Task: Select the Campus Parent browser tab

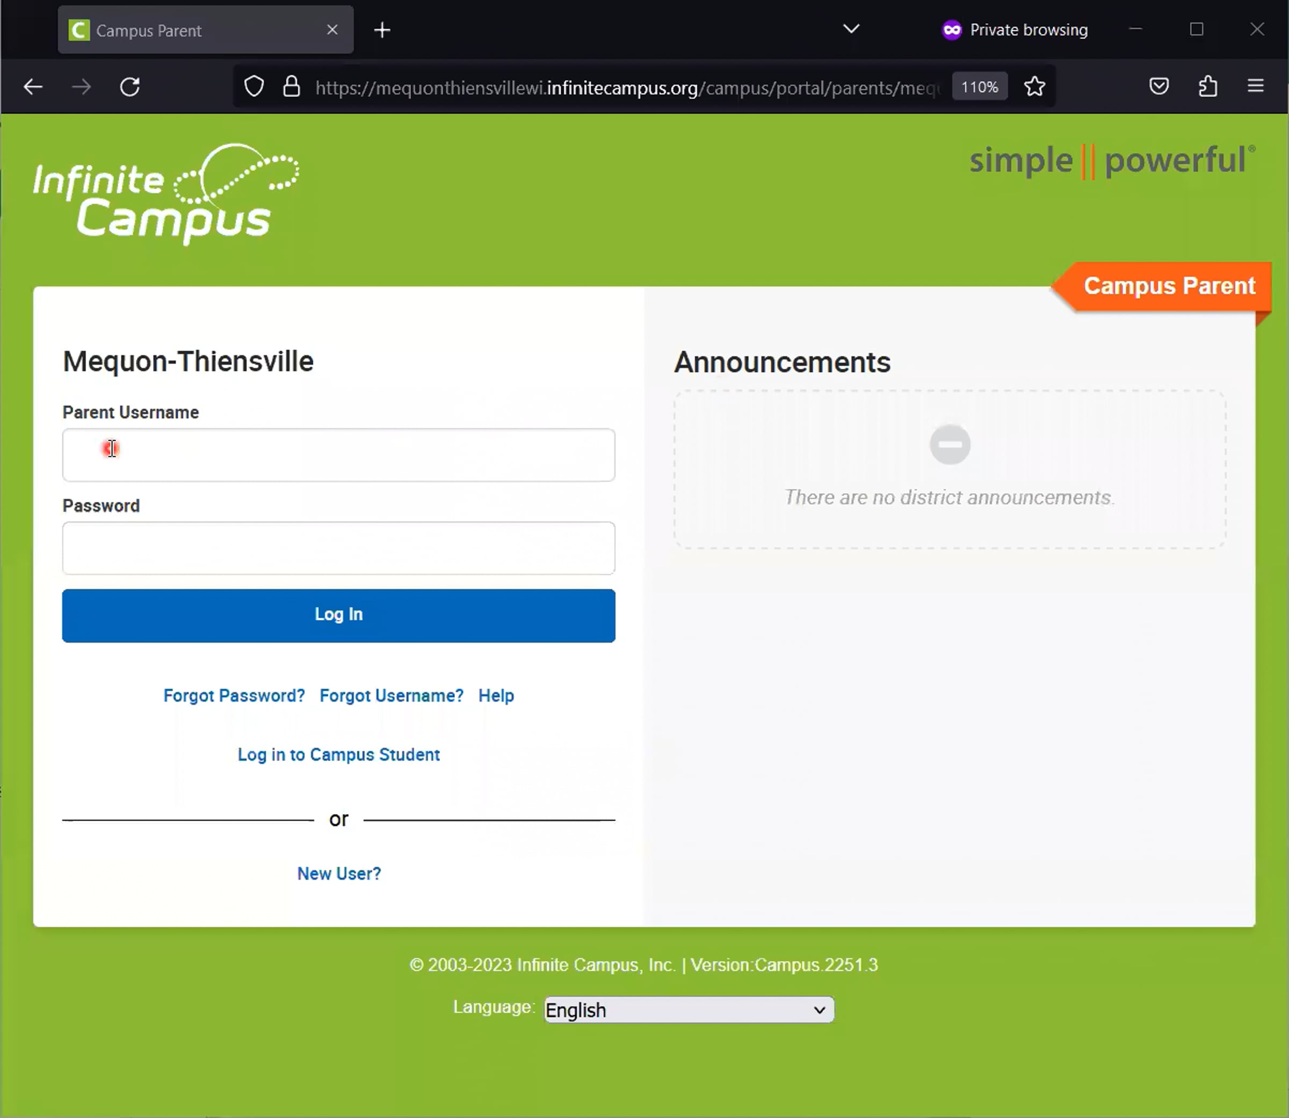Action: (205, 30)
